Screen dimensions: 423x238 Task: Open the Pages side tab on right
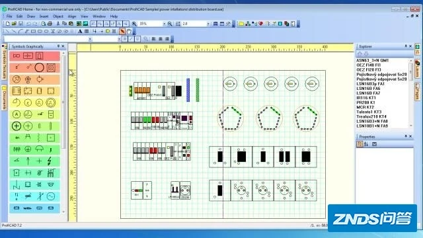pos(417,91)
